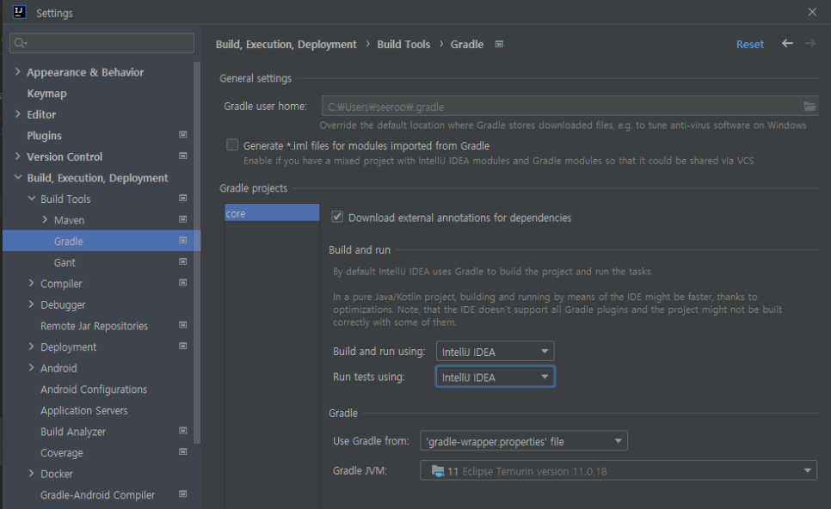Screen dimensions: 831x509
Task: Click the project-level icon next to Build Tools
Action: (183, 198)
